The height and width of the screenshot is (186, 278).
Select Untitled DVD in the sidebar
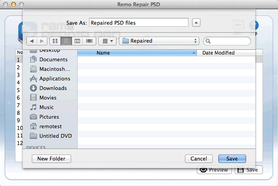50,136
